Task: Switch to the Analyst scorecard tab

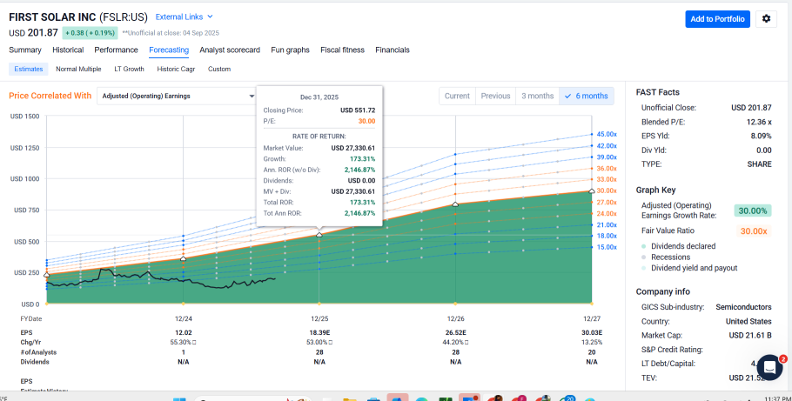Action: 230,50
